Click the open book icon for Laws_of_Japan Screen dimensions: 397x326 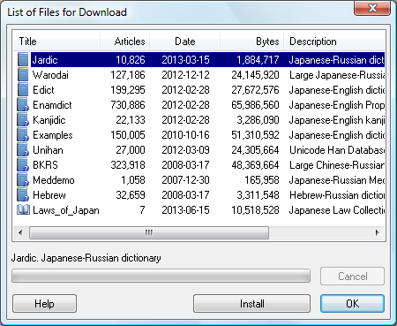23,210
